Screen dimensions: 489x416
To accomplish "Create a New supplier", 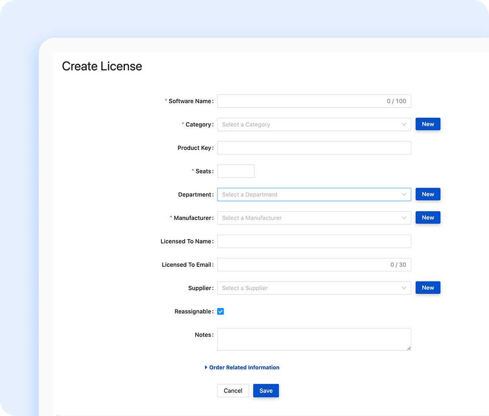I will click(428, 288).
